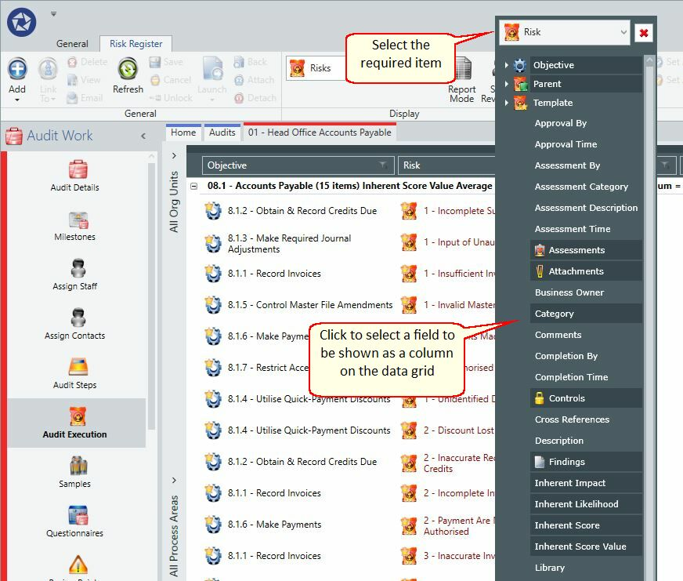Open Audit Details in sidebar

tap(75, 176)
